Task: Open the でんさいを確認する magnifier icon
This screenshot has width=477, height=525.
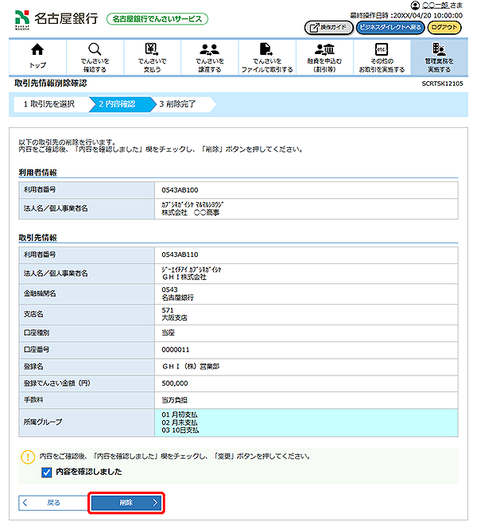Action: point(95,50)
